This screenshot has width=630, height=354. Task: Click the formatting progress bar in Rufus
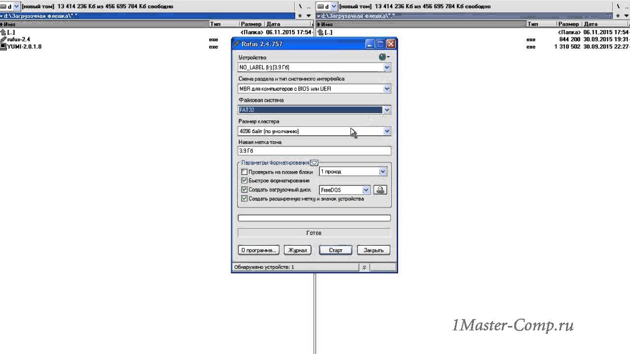pyautogui.click(x=314, y=218)
